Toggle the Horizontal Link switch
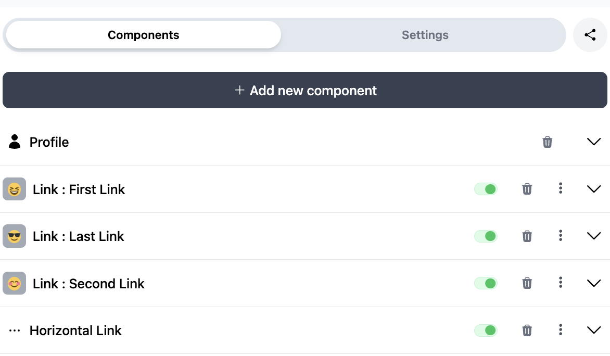 tap(486, 330)
